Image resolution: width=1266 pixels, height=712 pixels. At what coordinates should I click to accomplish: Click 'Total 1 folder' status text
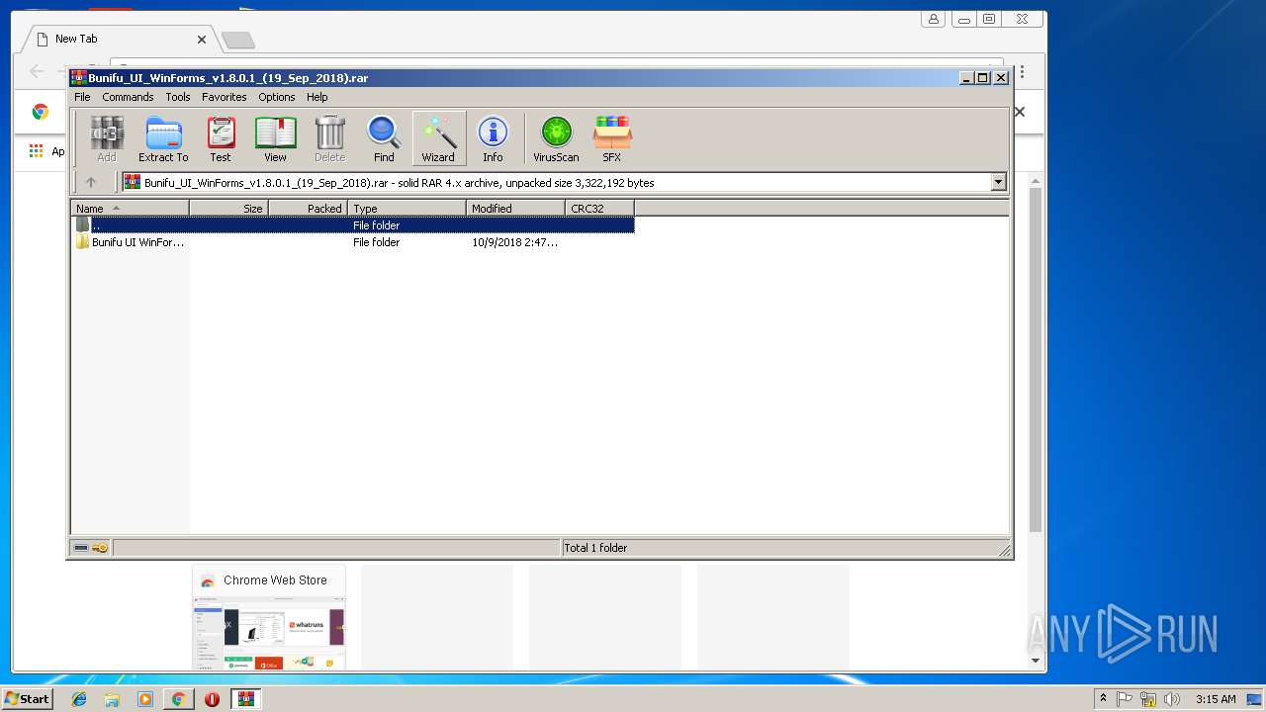point(595,548)
